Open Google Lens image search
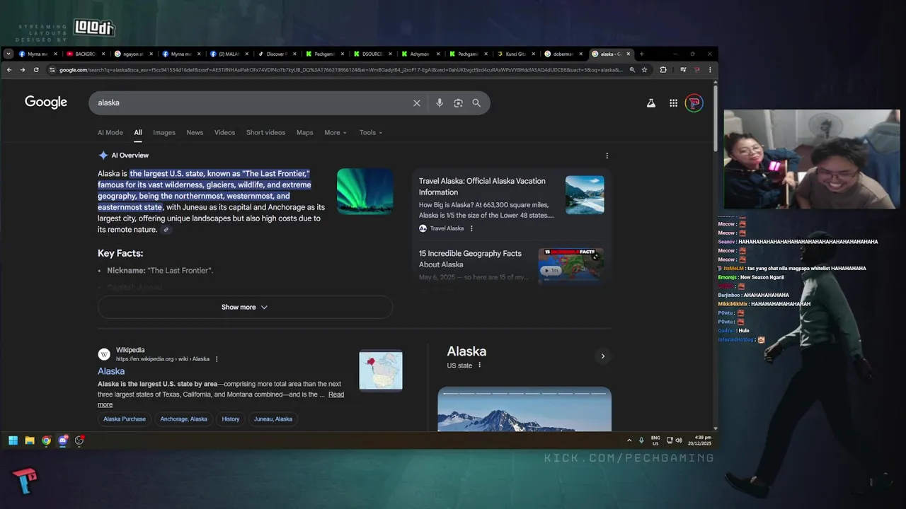This screenshot has width=906, height=509. tap(458, 103)
